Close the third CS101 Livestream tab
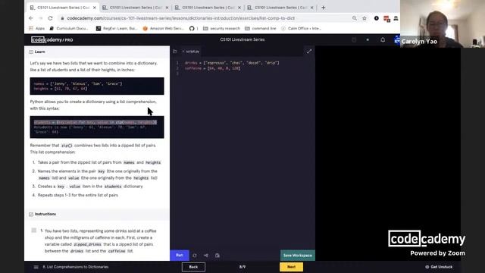This screenshot has height=273, width=485. [239, 8]
